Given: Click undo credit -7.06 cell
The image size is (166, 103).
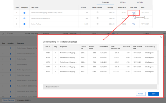Looking at the screenshot, I should (x=128, y=62).
